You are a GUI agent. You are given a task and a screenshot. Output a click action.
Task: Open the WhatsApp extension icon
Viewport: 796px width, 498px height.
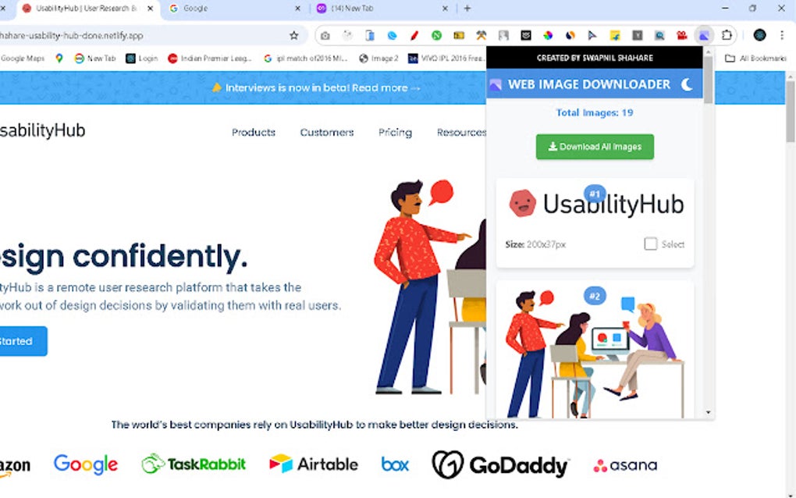point(436,35)
